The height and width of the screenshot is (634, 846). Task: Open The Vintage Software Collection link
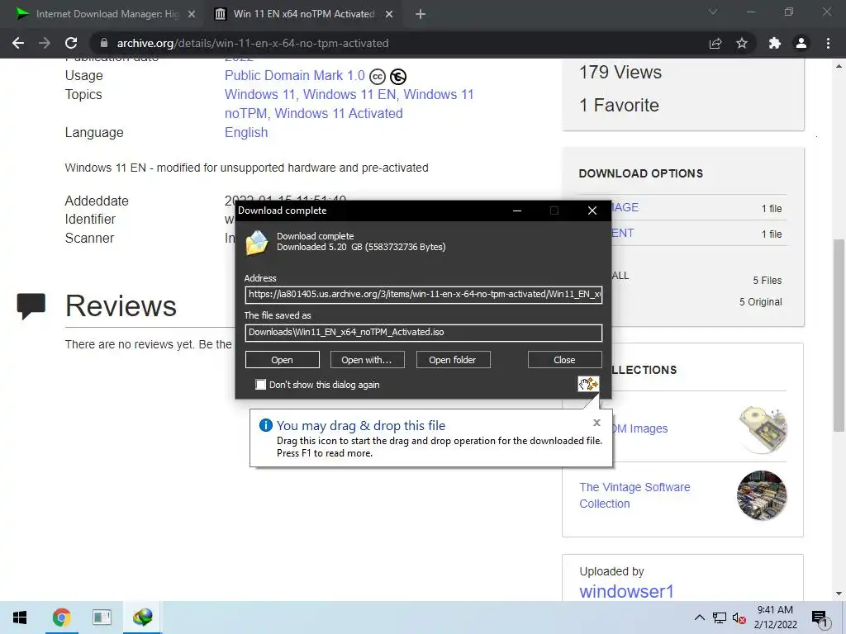click(x=634, y=495)
